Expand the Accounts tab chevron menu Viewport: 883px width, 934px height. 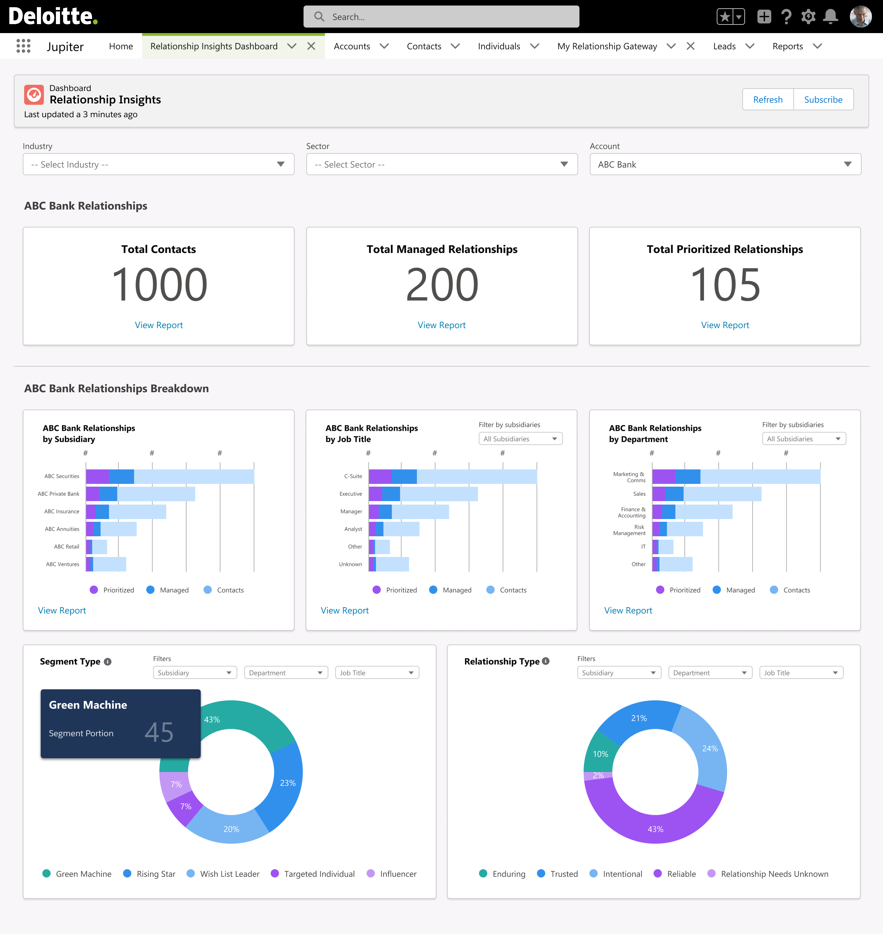coord(384,45)
